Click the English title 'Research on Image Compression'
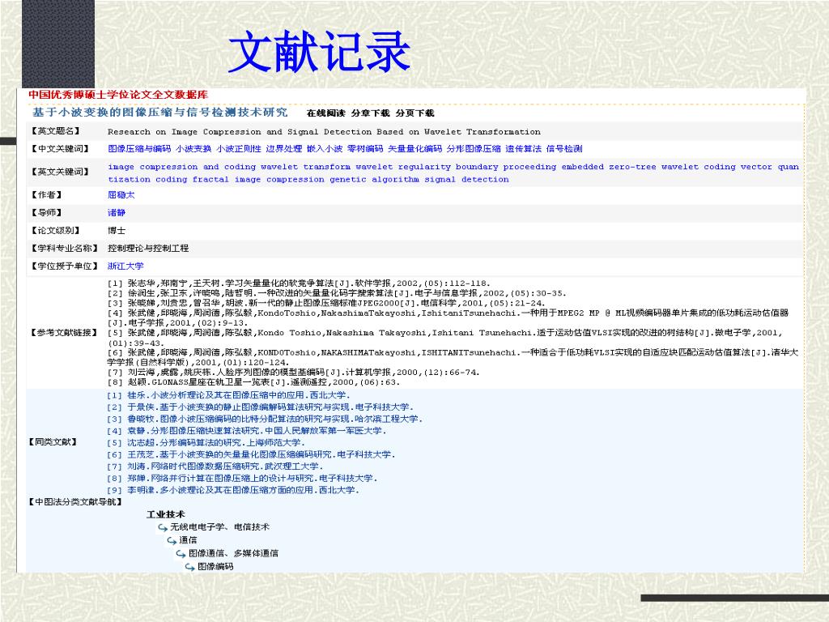The height and width of the screenshot is (622, 829). (324, 132)
